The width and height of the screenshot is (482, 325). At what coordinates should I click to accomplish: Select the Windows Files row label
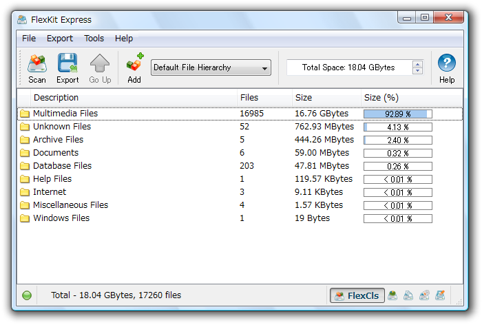click(x=61, y=218)
